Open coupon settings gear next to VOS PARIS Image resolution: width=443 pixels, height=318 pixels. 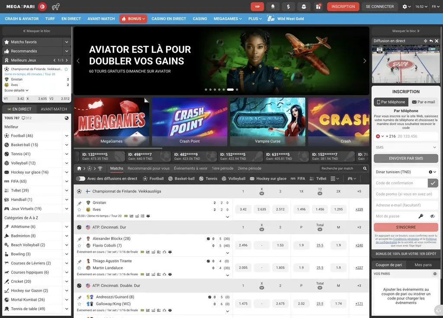point(435,273)
